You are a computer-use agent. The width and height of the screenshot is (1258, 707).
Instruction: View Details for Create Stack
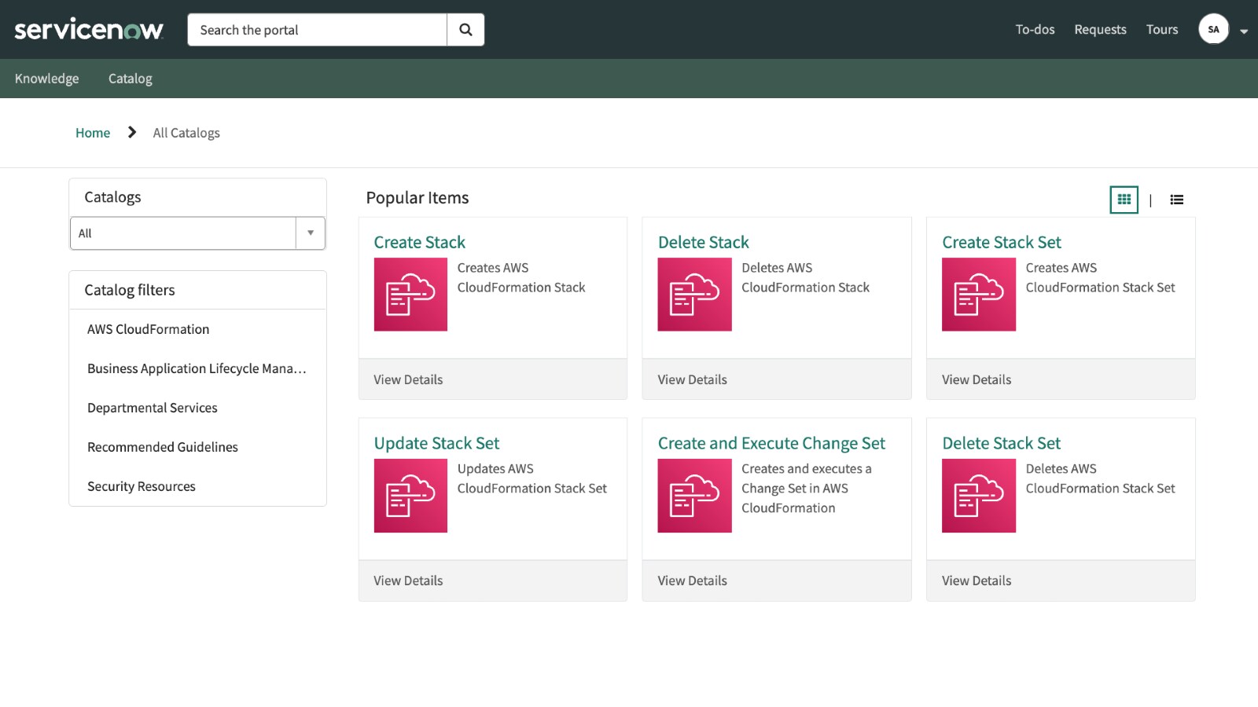coord(408,379)
